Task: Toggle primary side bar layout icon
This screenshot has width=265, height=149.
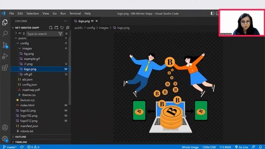Action: pos(212,13)
